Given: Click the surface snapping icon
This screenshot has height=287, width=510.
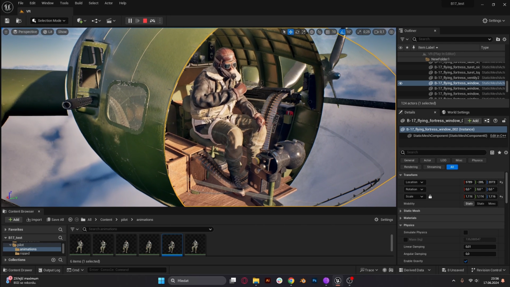Looking at the screenshot, I should pyautogui.click(x=319, y=32).
